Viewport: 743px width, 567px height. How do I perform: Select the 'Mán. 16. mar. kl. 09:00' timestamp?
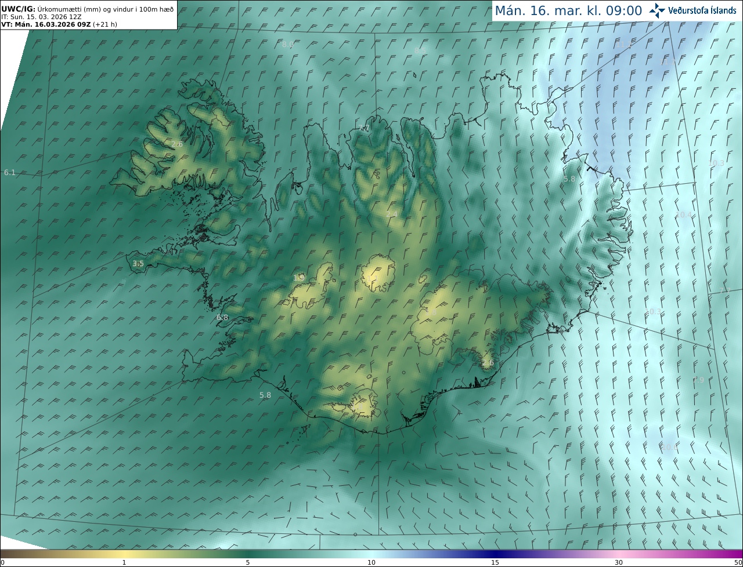coord(568,10)
